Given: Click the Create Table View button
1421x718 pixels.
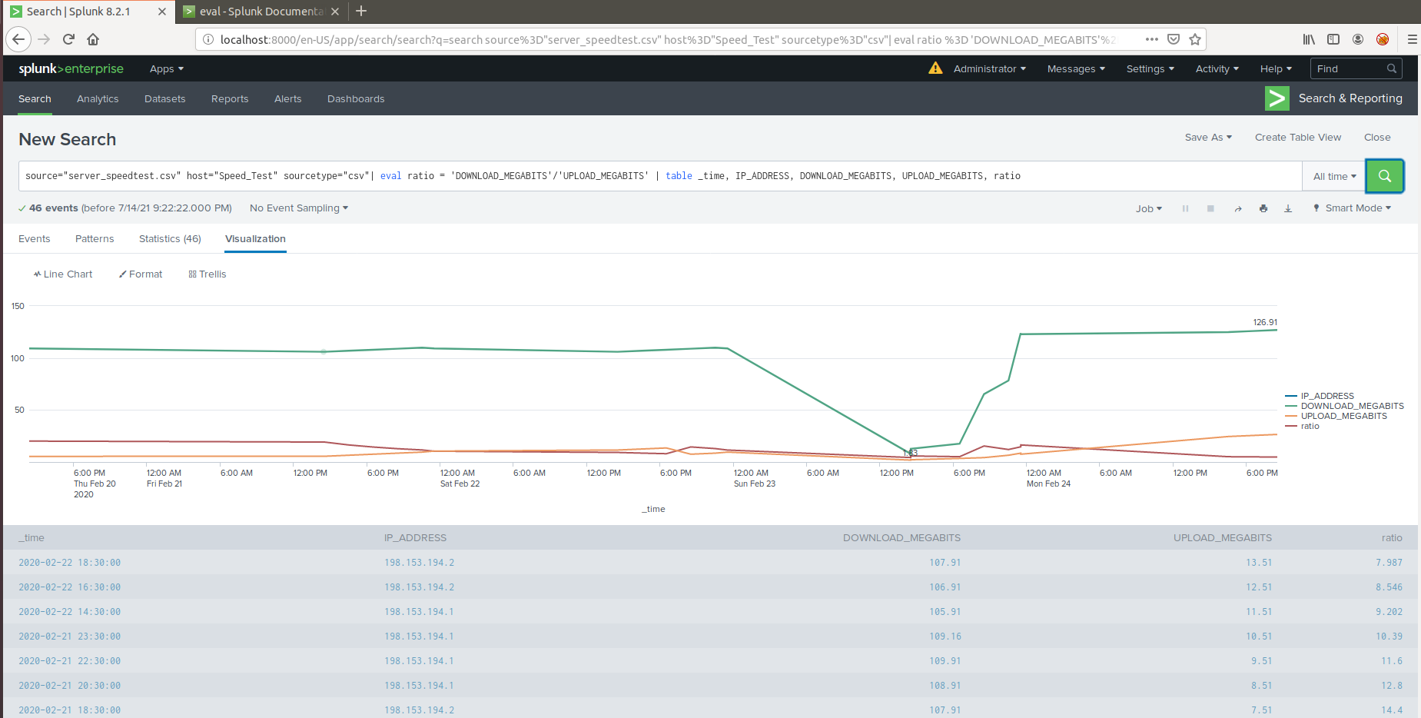Looking at the screenshot, I should click(x=1298, y=138).
